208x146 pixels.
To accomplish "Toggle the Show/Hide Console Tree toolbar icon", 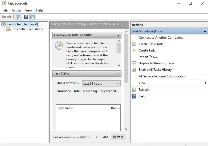I will tap(18, 17).
